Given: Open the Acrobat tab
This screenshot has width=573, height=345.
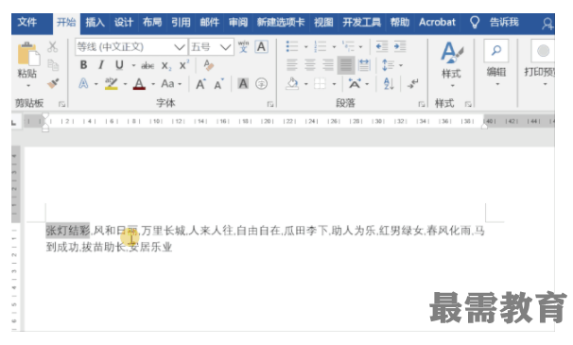Looking at the screenshot, I should pyautogui.click(x=437, y=23).
